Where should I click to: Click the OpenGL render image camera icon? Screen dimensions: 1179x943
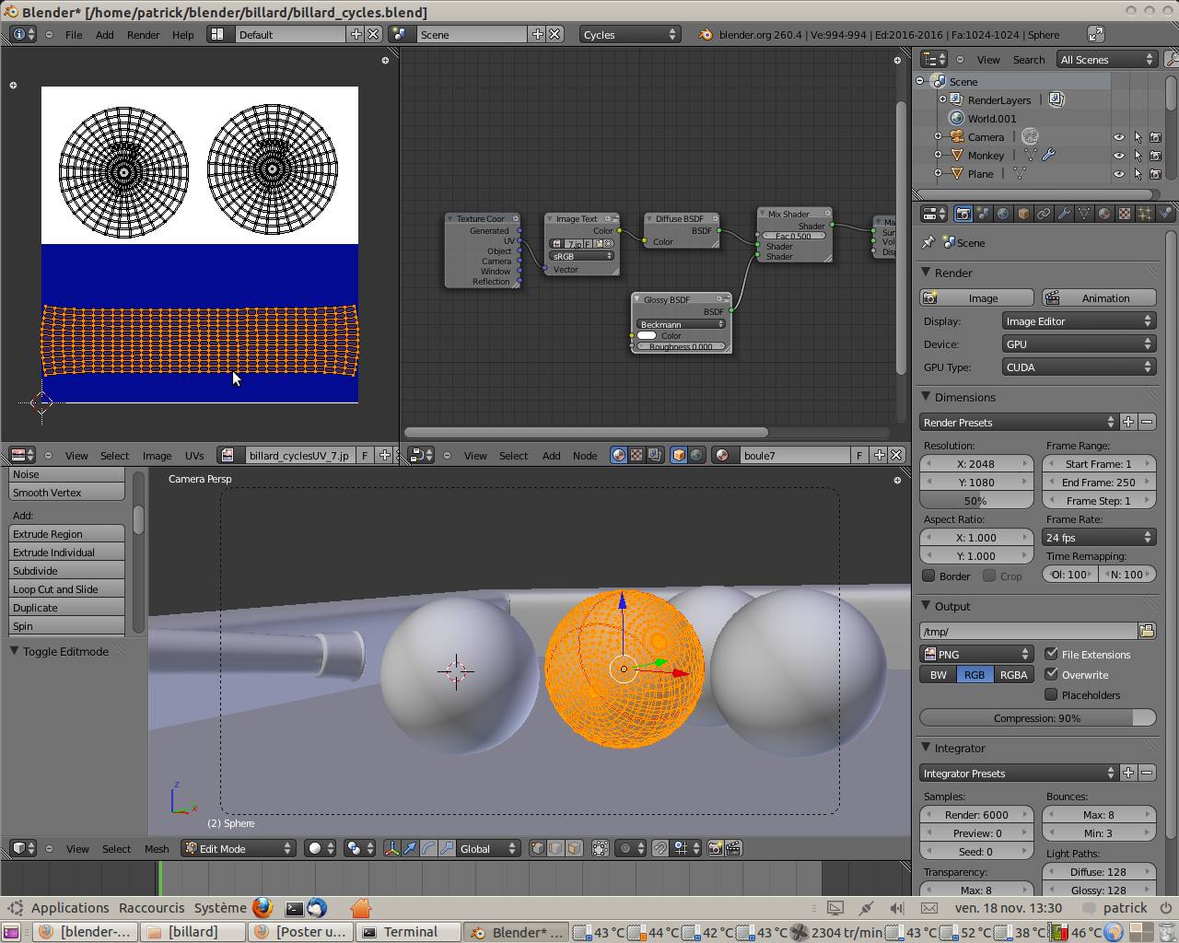coord(715,848)
